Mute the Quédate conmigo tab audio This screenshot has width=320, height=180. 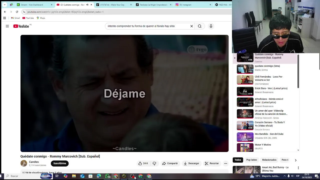pos(87,5)
